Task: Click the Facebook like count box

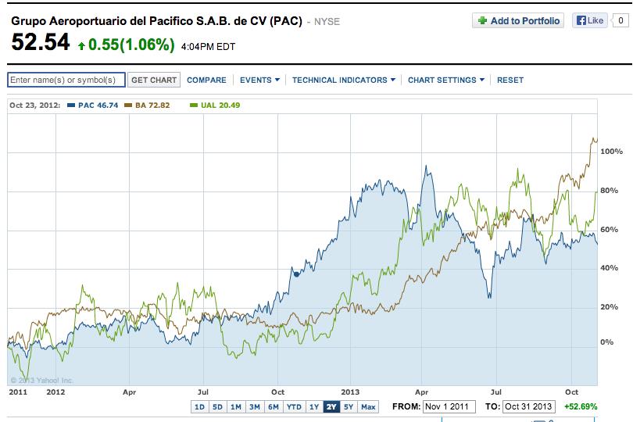Action: [x=620, y=20]
